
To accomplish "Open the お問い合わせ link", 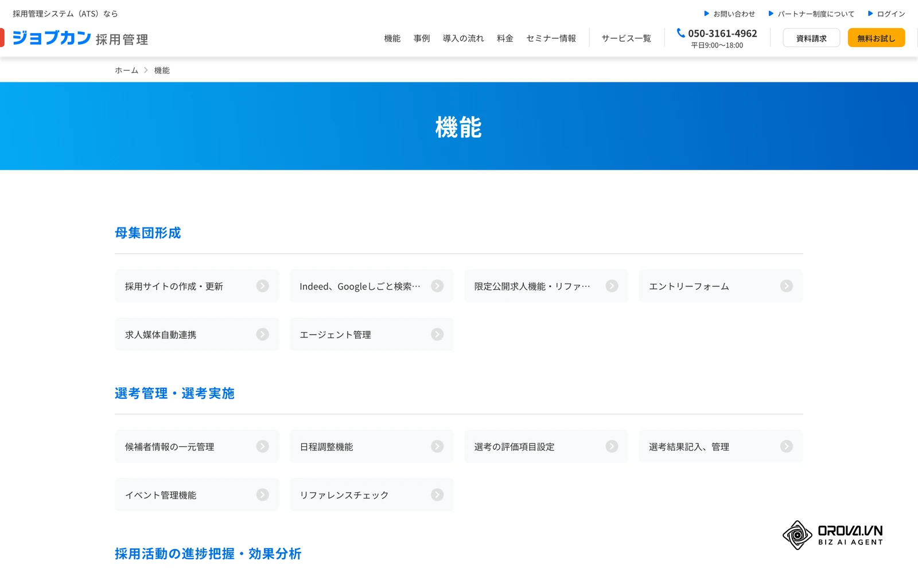I will [x=729, y=14].
